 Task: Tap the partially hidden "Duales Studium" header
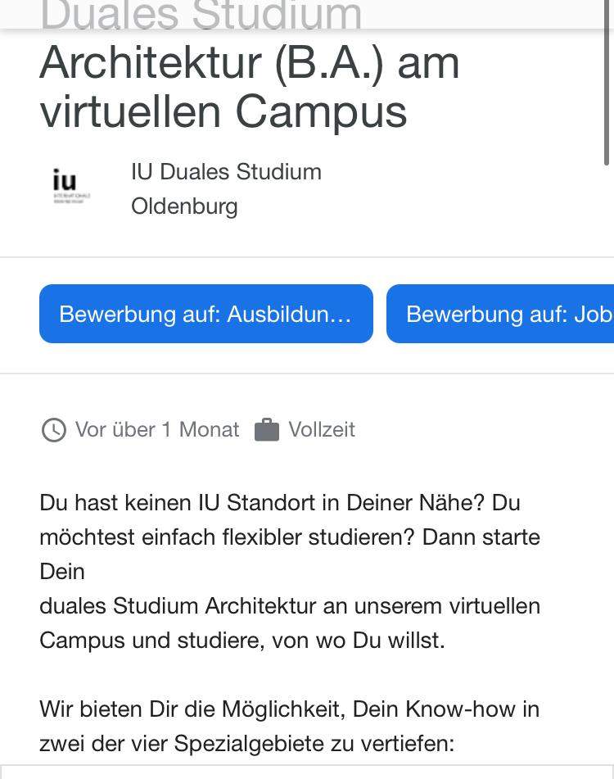[201, 15]
